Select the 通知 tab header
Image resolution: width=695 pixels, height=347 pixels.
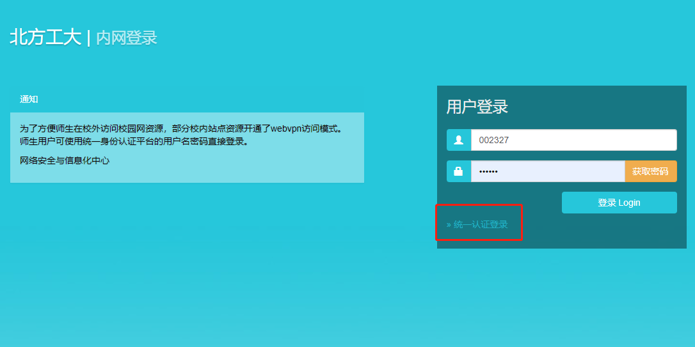[x=29, y=99]
